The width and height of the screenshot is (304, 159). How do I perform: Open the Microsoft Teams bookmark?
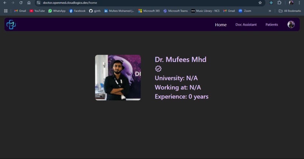pyautogui.click(x=175, y=11)
